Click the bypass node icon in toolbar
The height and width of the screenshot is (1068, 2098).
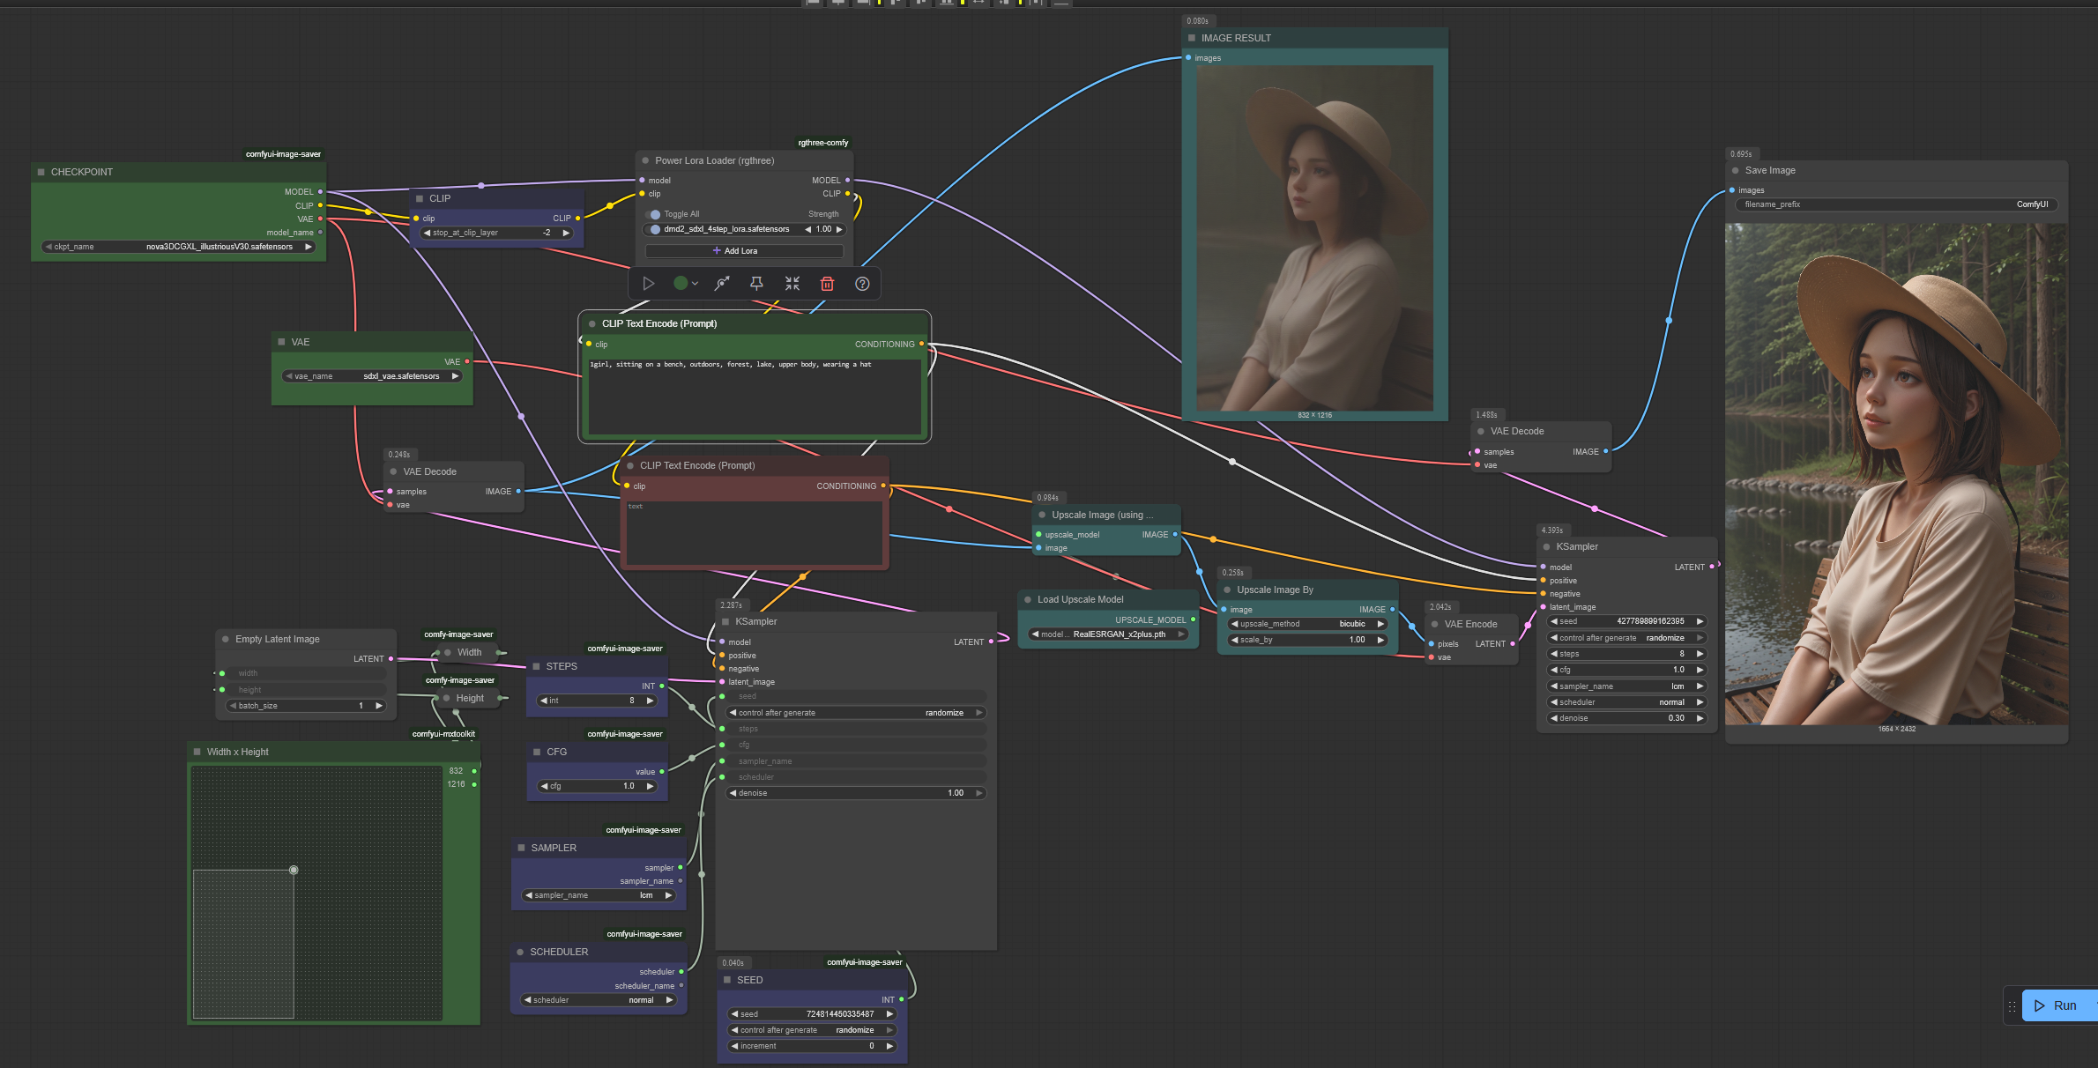722,284
